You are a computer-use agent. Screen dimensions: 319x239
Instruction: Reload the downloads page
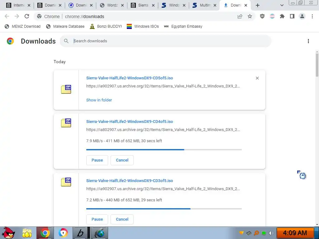(x=27, y=16)
